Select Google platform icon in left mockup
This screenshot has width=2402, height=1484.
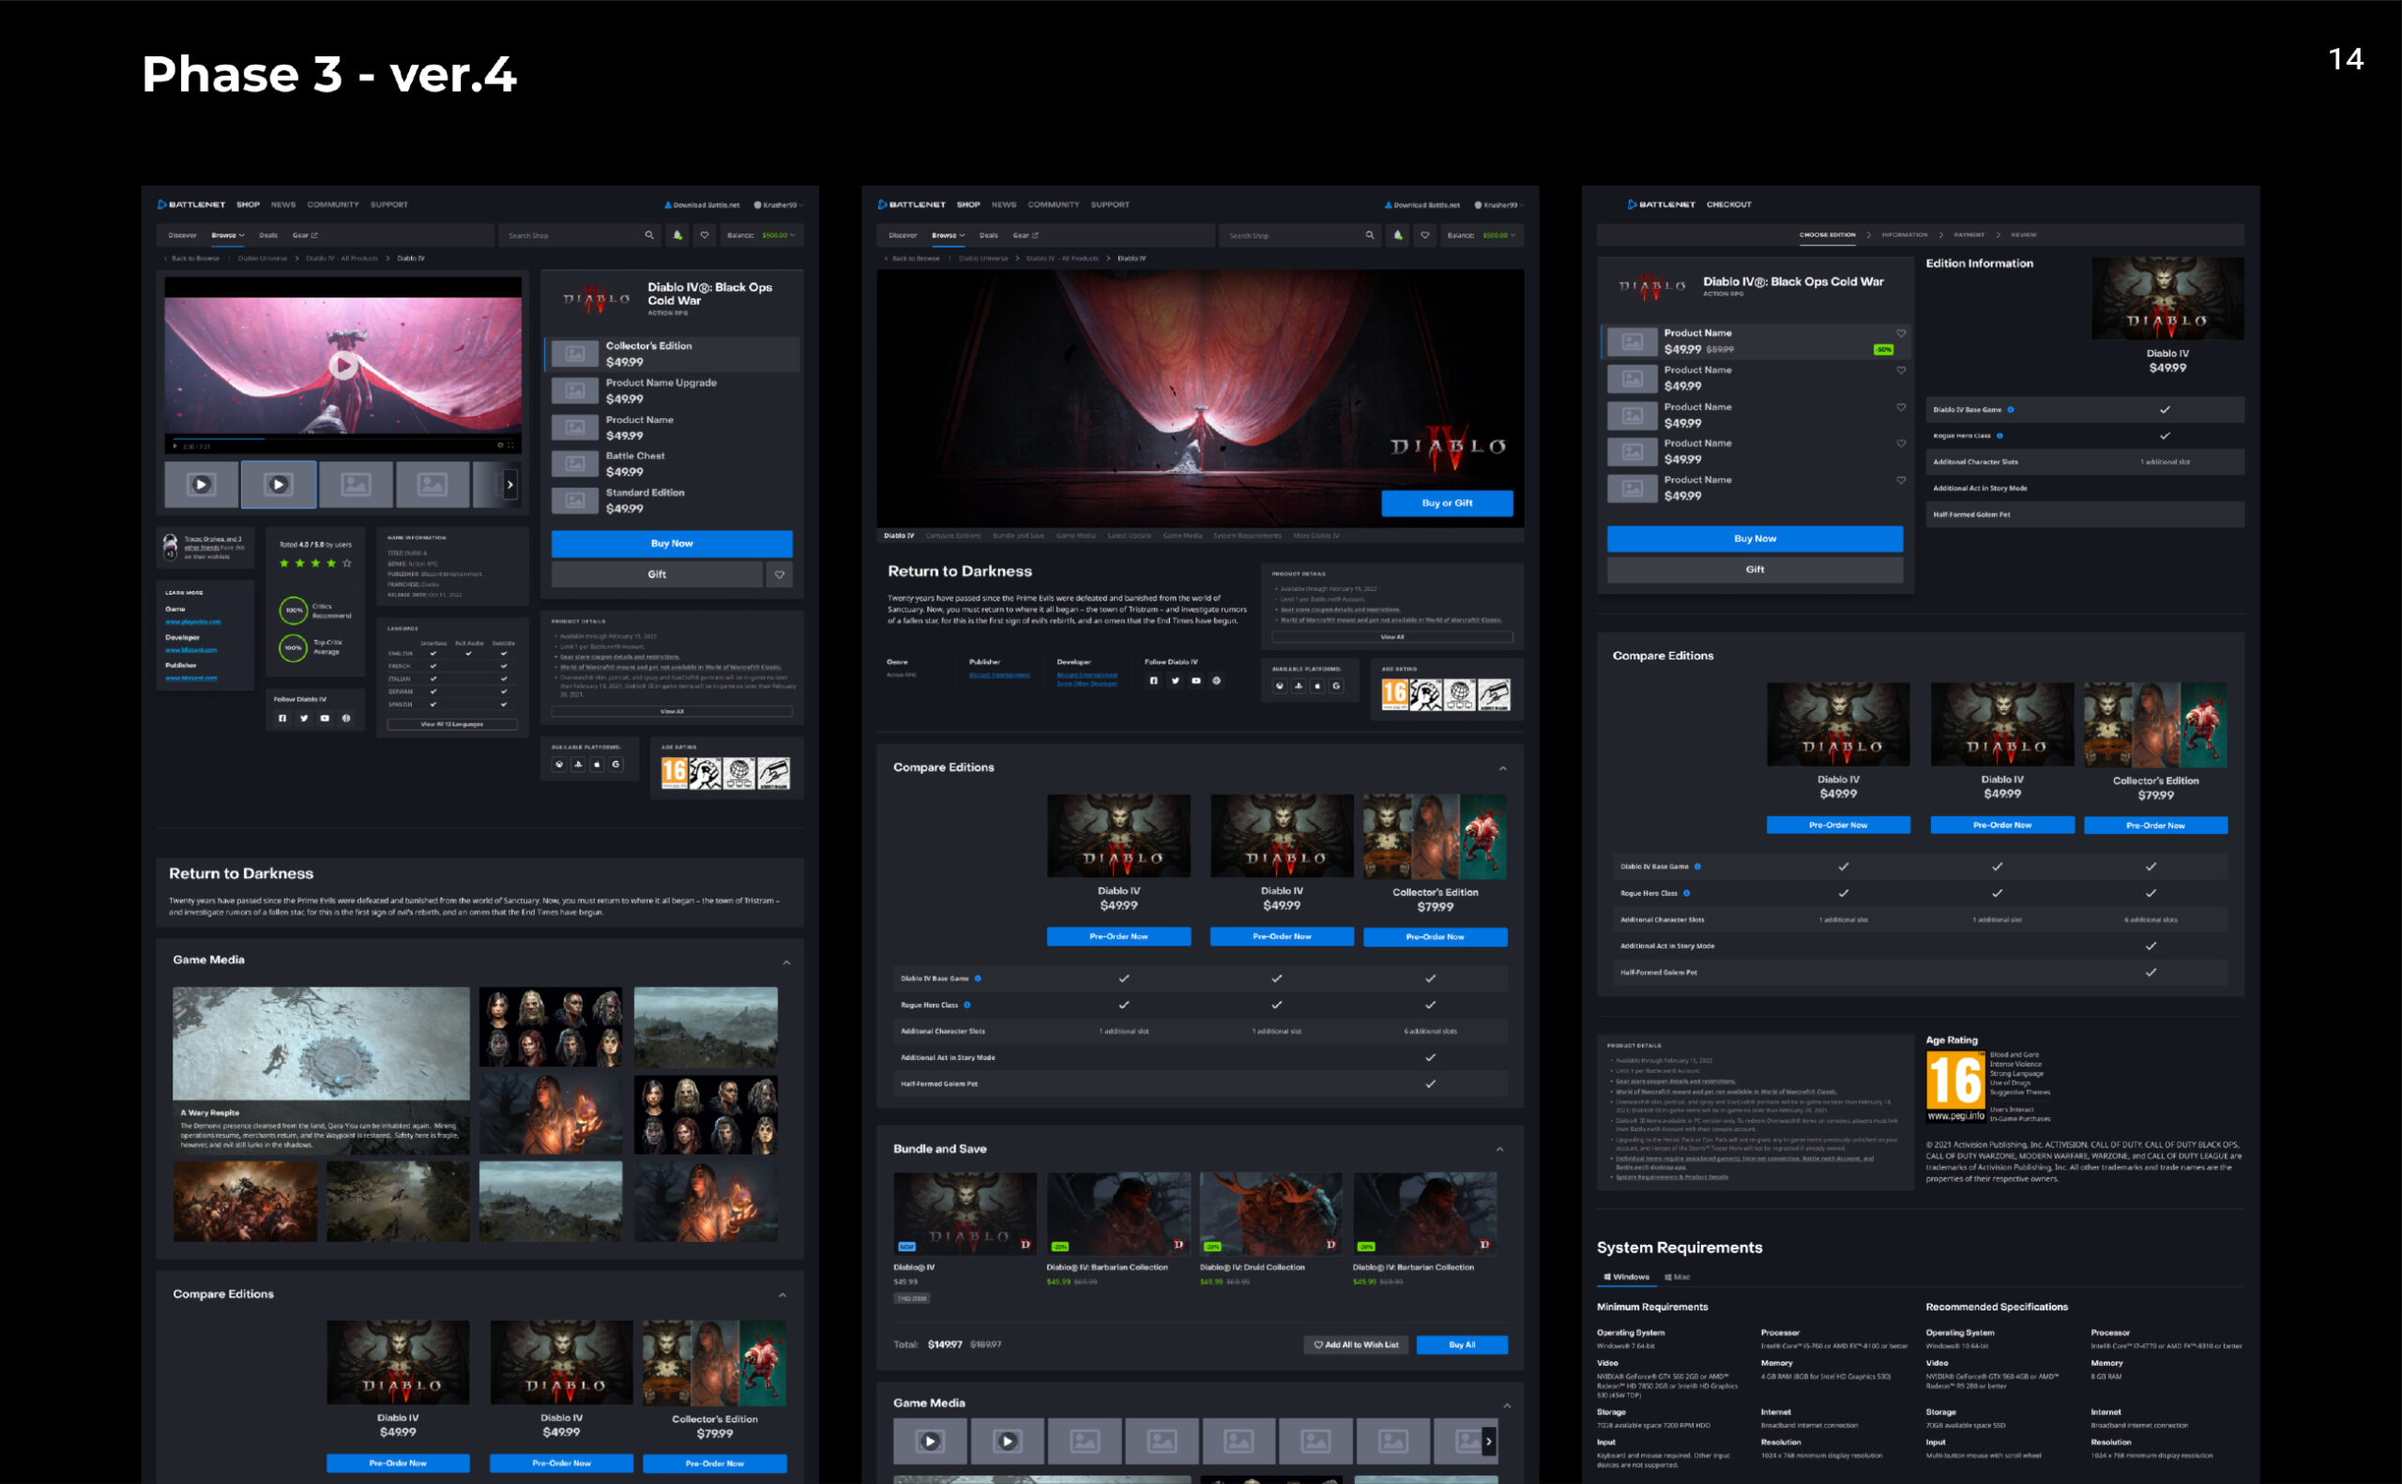616,764
